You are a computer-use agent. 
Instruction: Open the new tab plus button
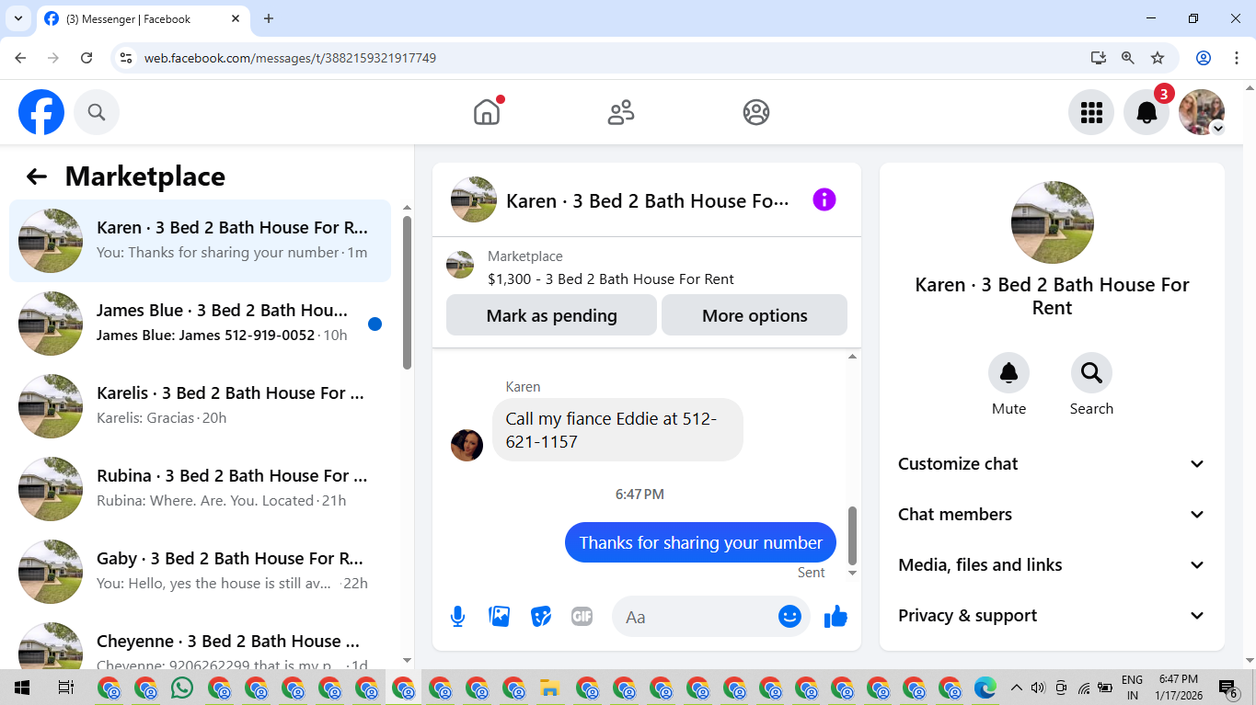point(269,18)
